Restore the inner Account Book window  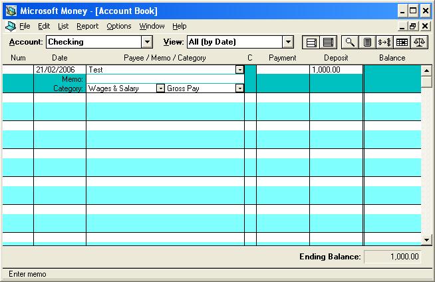pos(413,27)
